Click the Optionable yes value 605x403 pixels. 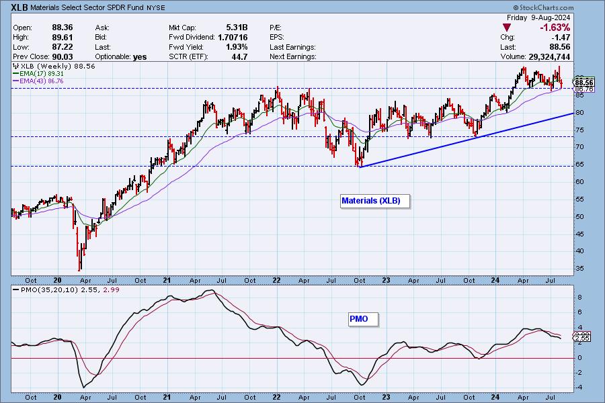click(140, 57)
